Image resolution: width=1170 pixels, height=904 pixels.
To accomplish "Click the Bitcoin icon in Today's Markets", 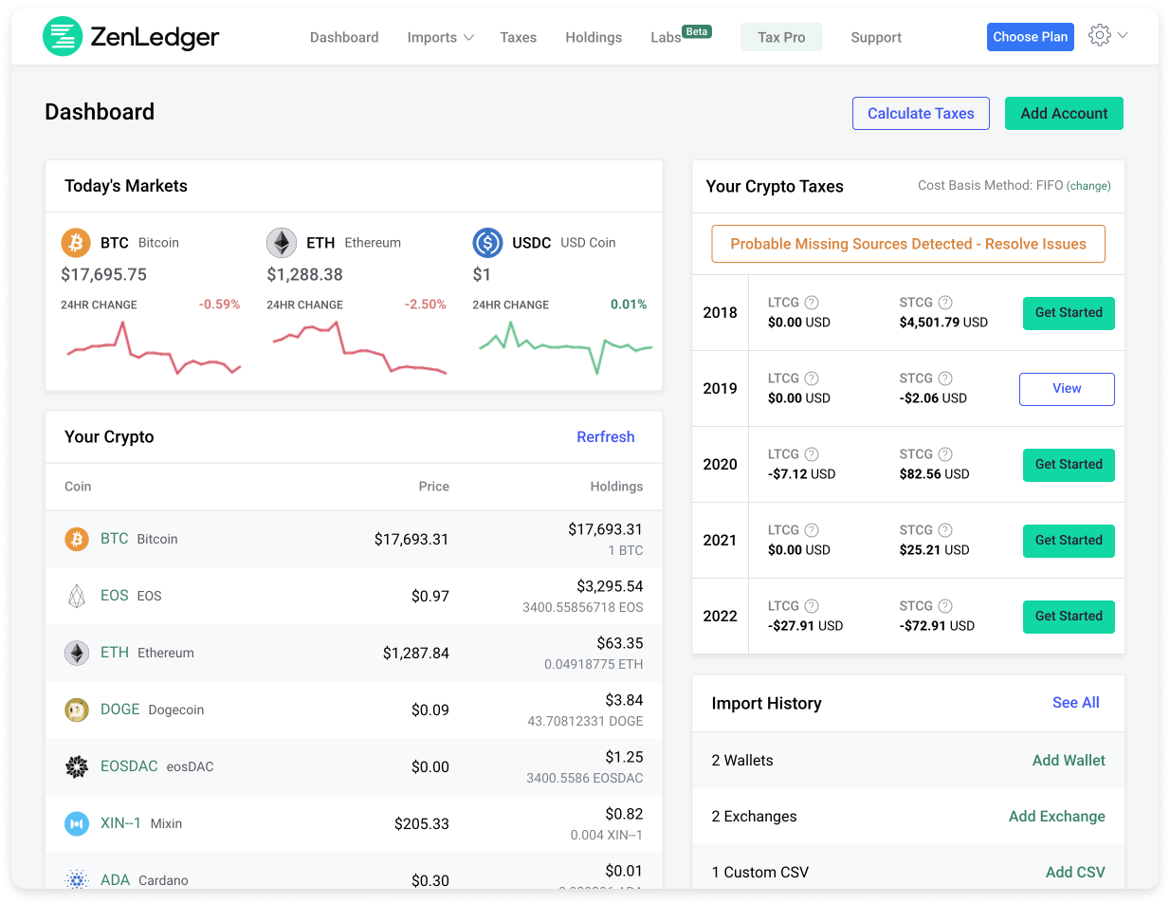I will click(x=76, y=243).
